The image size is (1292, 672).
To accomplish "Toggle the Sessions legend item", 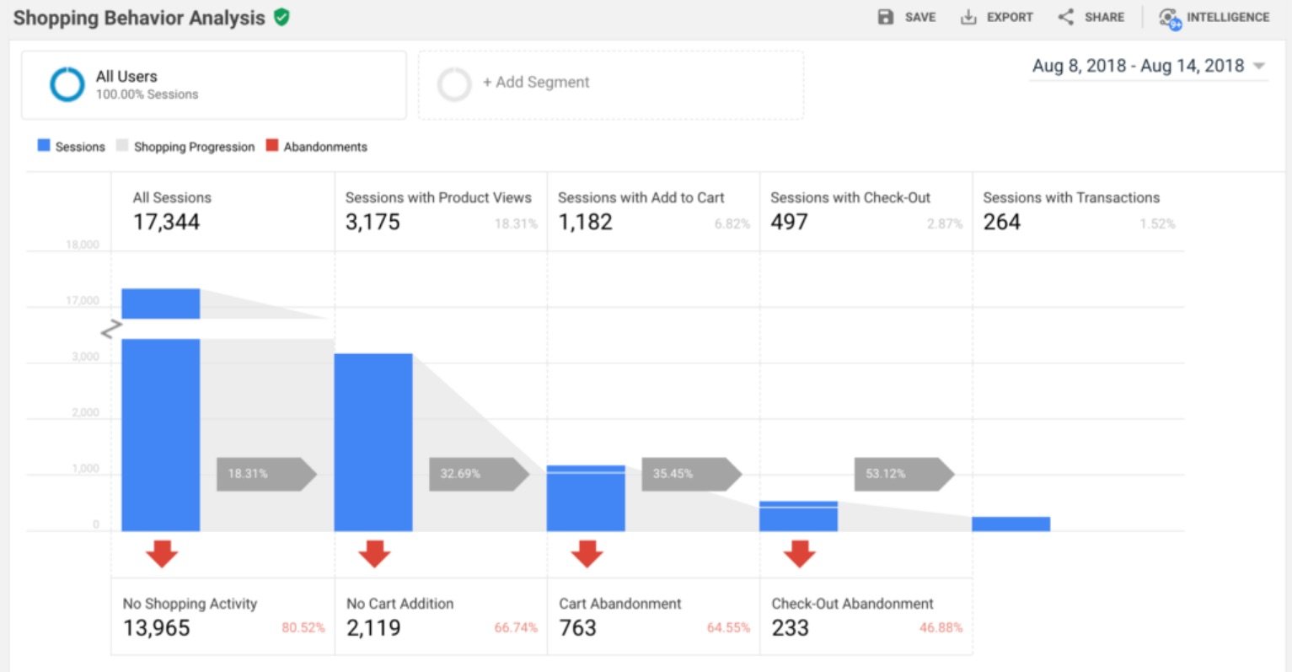I will point(71,146).
